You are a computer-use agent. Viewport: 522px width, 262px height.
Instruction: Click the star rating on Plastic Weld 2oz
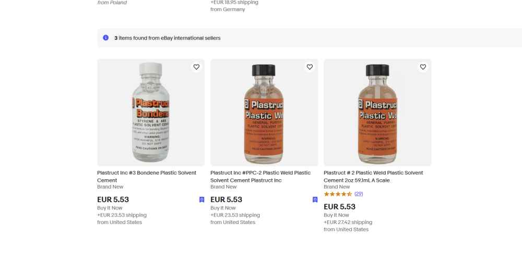pos(338,194)
